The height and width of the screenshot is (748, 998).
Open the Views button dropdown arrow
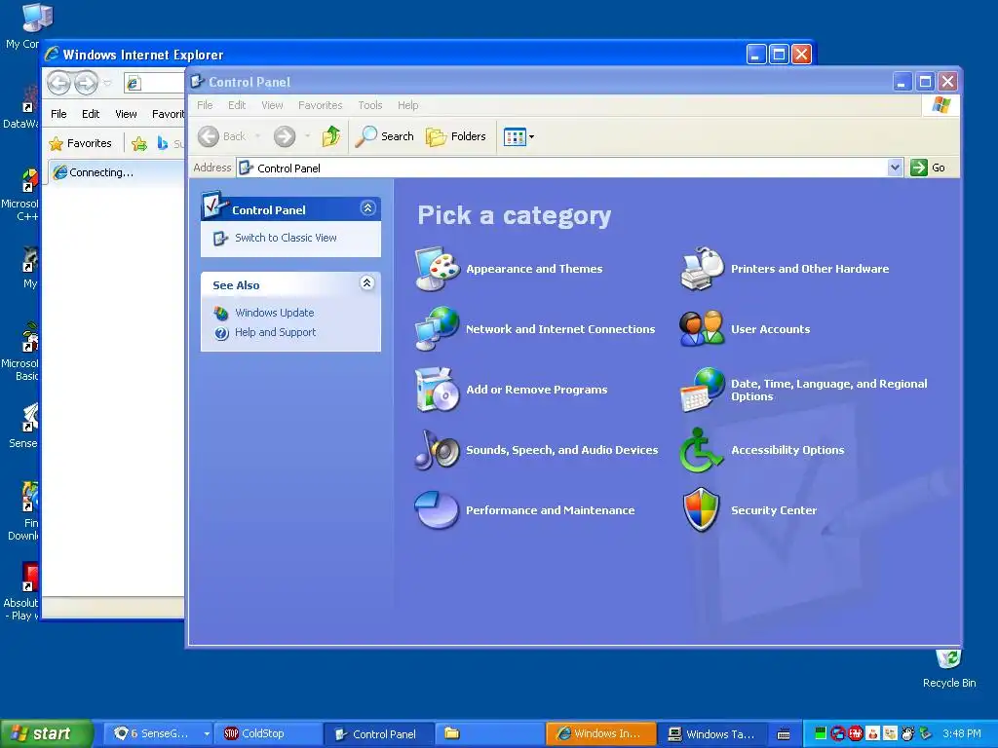tap(531, 136)
